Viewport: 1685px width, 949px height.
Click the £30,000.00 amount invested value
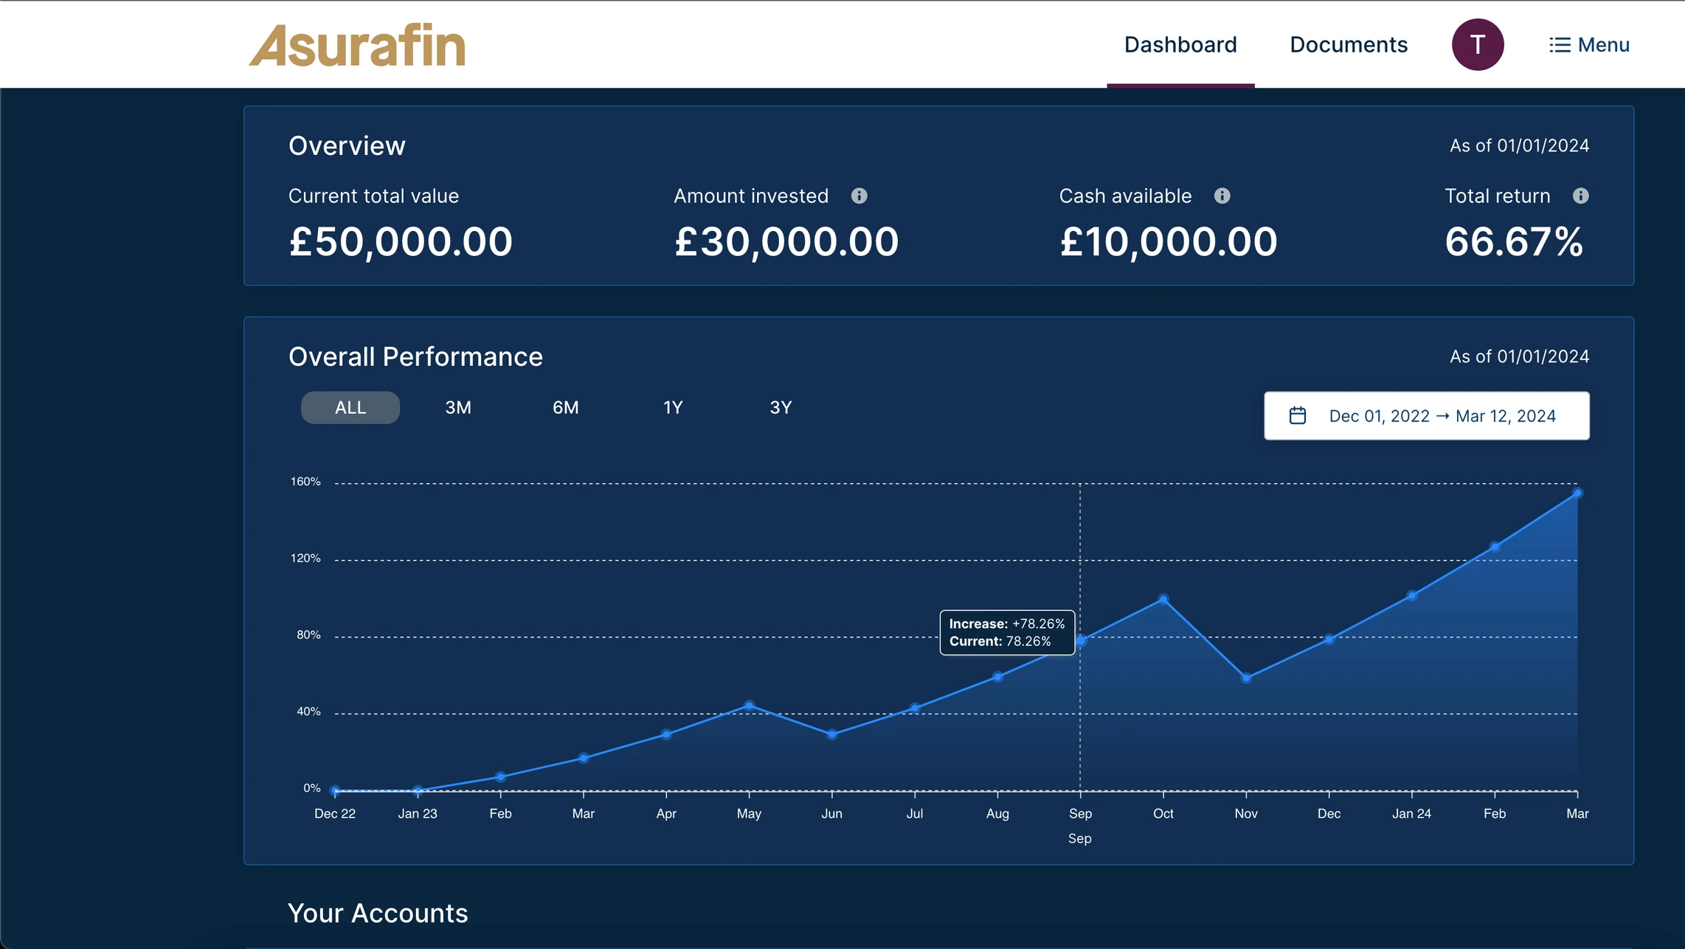(x=786, y=241)
